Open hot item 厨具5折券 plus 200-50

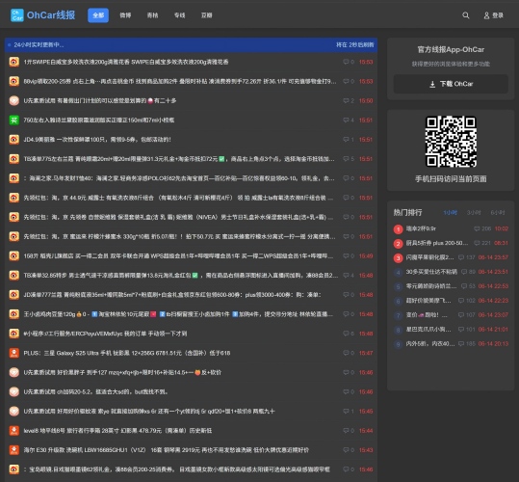point(437,243)
